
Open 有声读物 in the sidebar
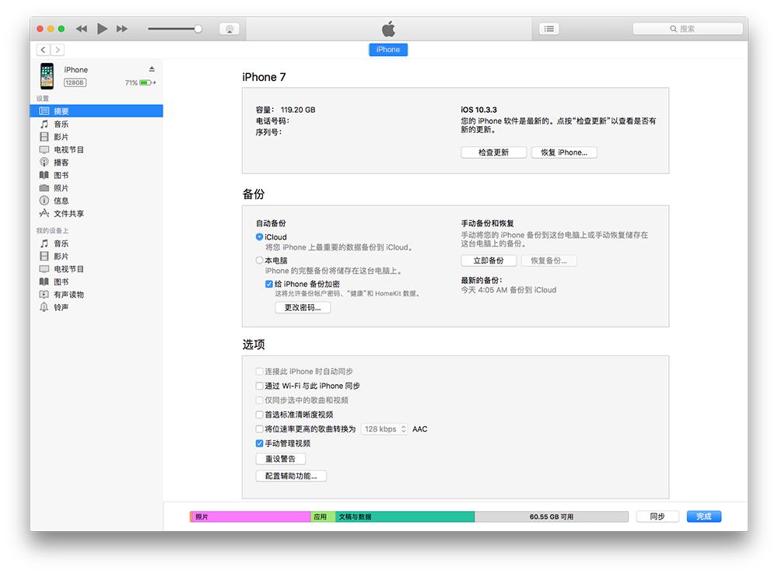tap(96, 295)
